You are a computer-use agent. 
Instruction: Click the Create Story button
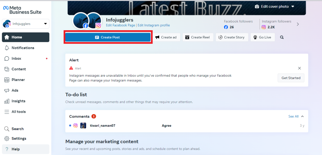pos(232,37)
